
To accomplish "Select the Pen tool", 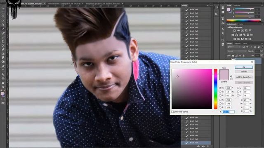I will click(3, 66).
